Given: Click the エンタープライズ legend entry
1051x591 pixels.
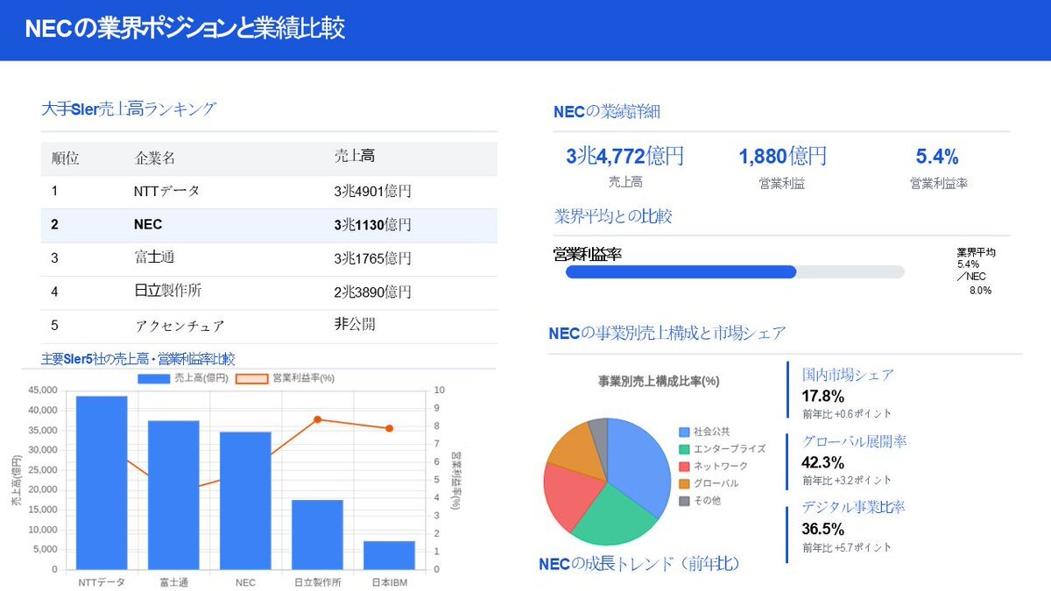Looking at the screenshot, I should (x=723, y=449).
